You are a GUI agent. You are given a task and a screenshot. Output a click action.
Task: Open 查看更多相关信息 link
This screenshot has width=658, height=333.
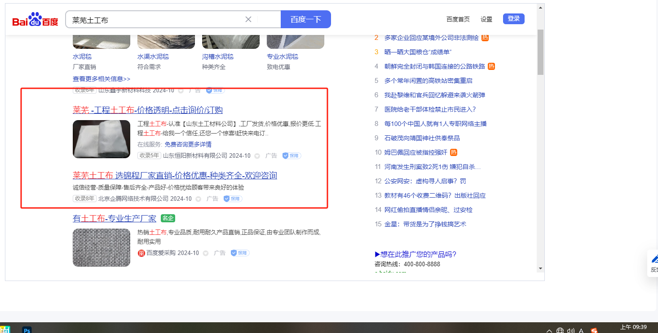(x=102, y=79)
